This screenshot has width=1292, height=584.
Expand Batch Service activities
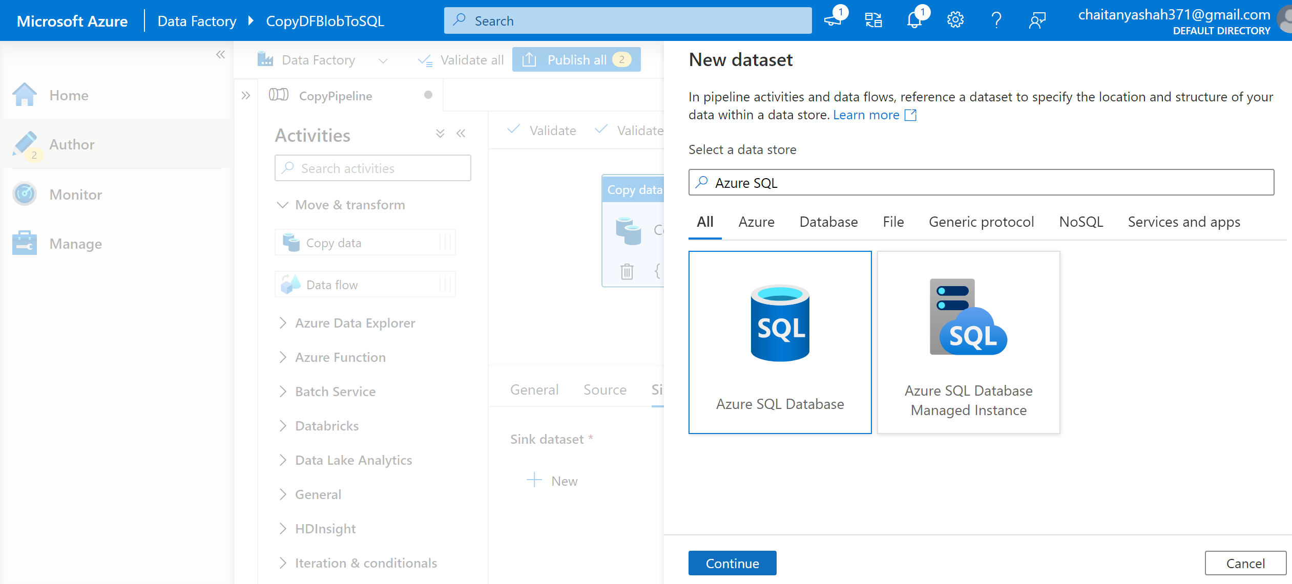pos(283,391)
